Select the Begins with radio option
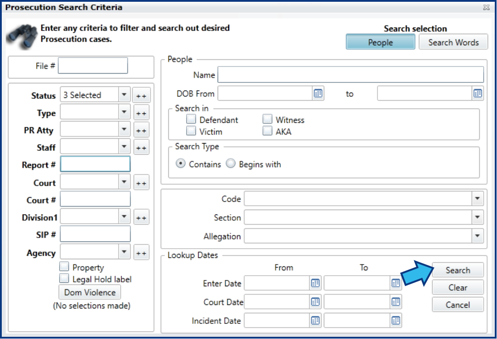Viewport: 497px width, 339px height. click(x=231, y=164)
